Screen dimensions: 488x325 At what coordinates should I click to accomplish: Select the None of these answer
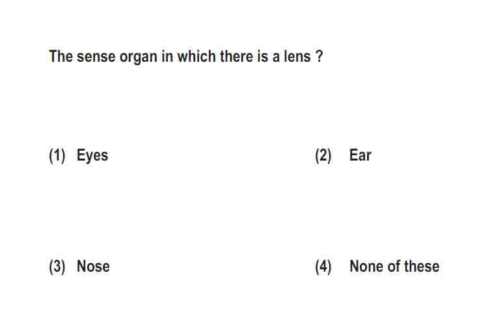[x=394, y=266]
